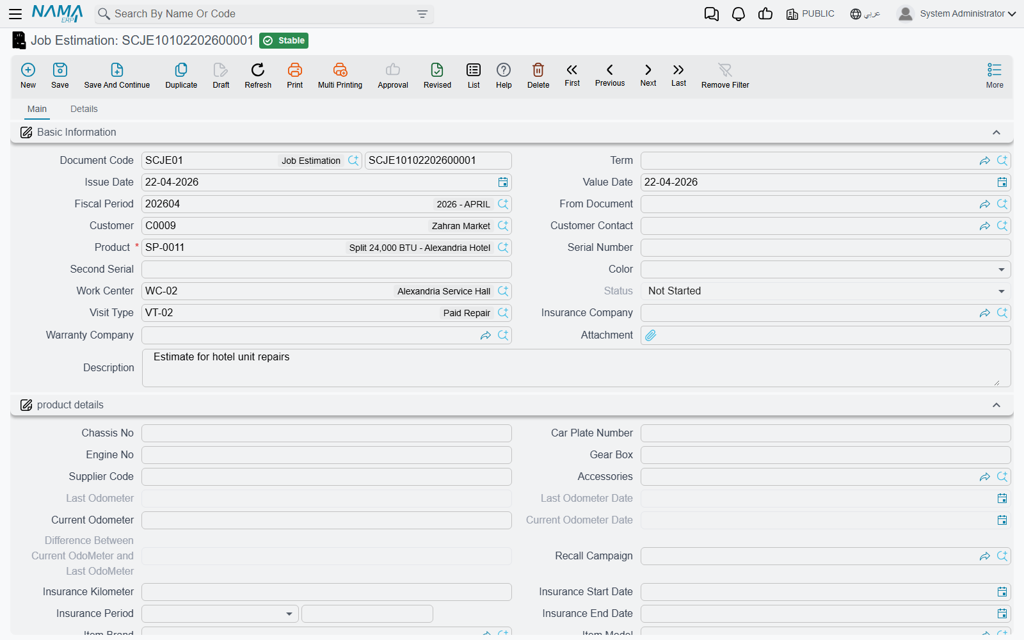This screenshot has width=1024, height=640.
Task: Click the Serial Number input field
Action: [x=826, y=248]
